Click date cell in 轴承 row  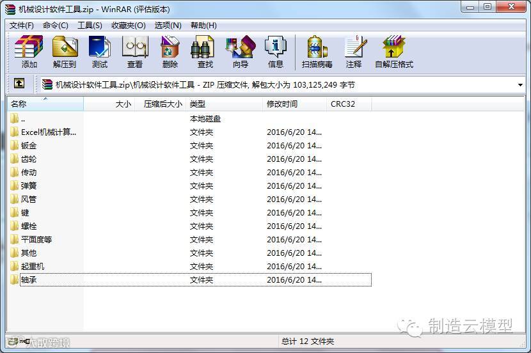coord(294,280)
